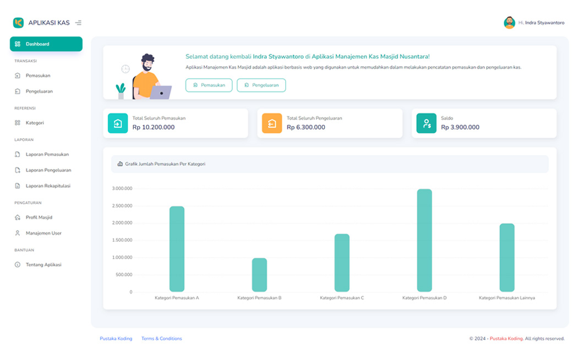Click the Aplikasi Kas logo icon
The width and height of the screenshot is (578, 358).
coord(19,23)
